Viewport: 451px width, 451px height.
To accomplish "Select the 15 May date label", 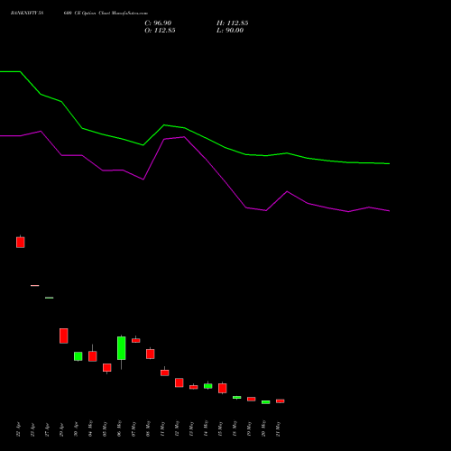I will click(221, 428).
